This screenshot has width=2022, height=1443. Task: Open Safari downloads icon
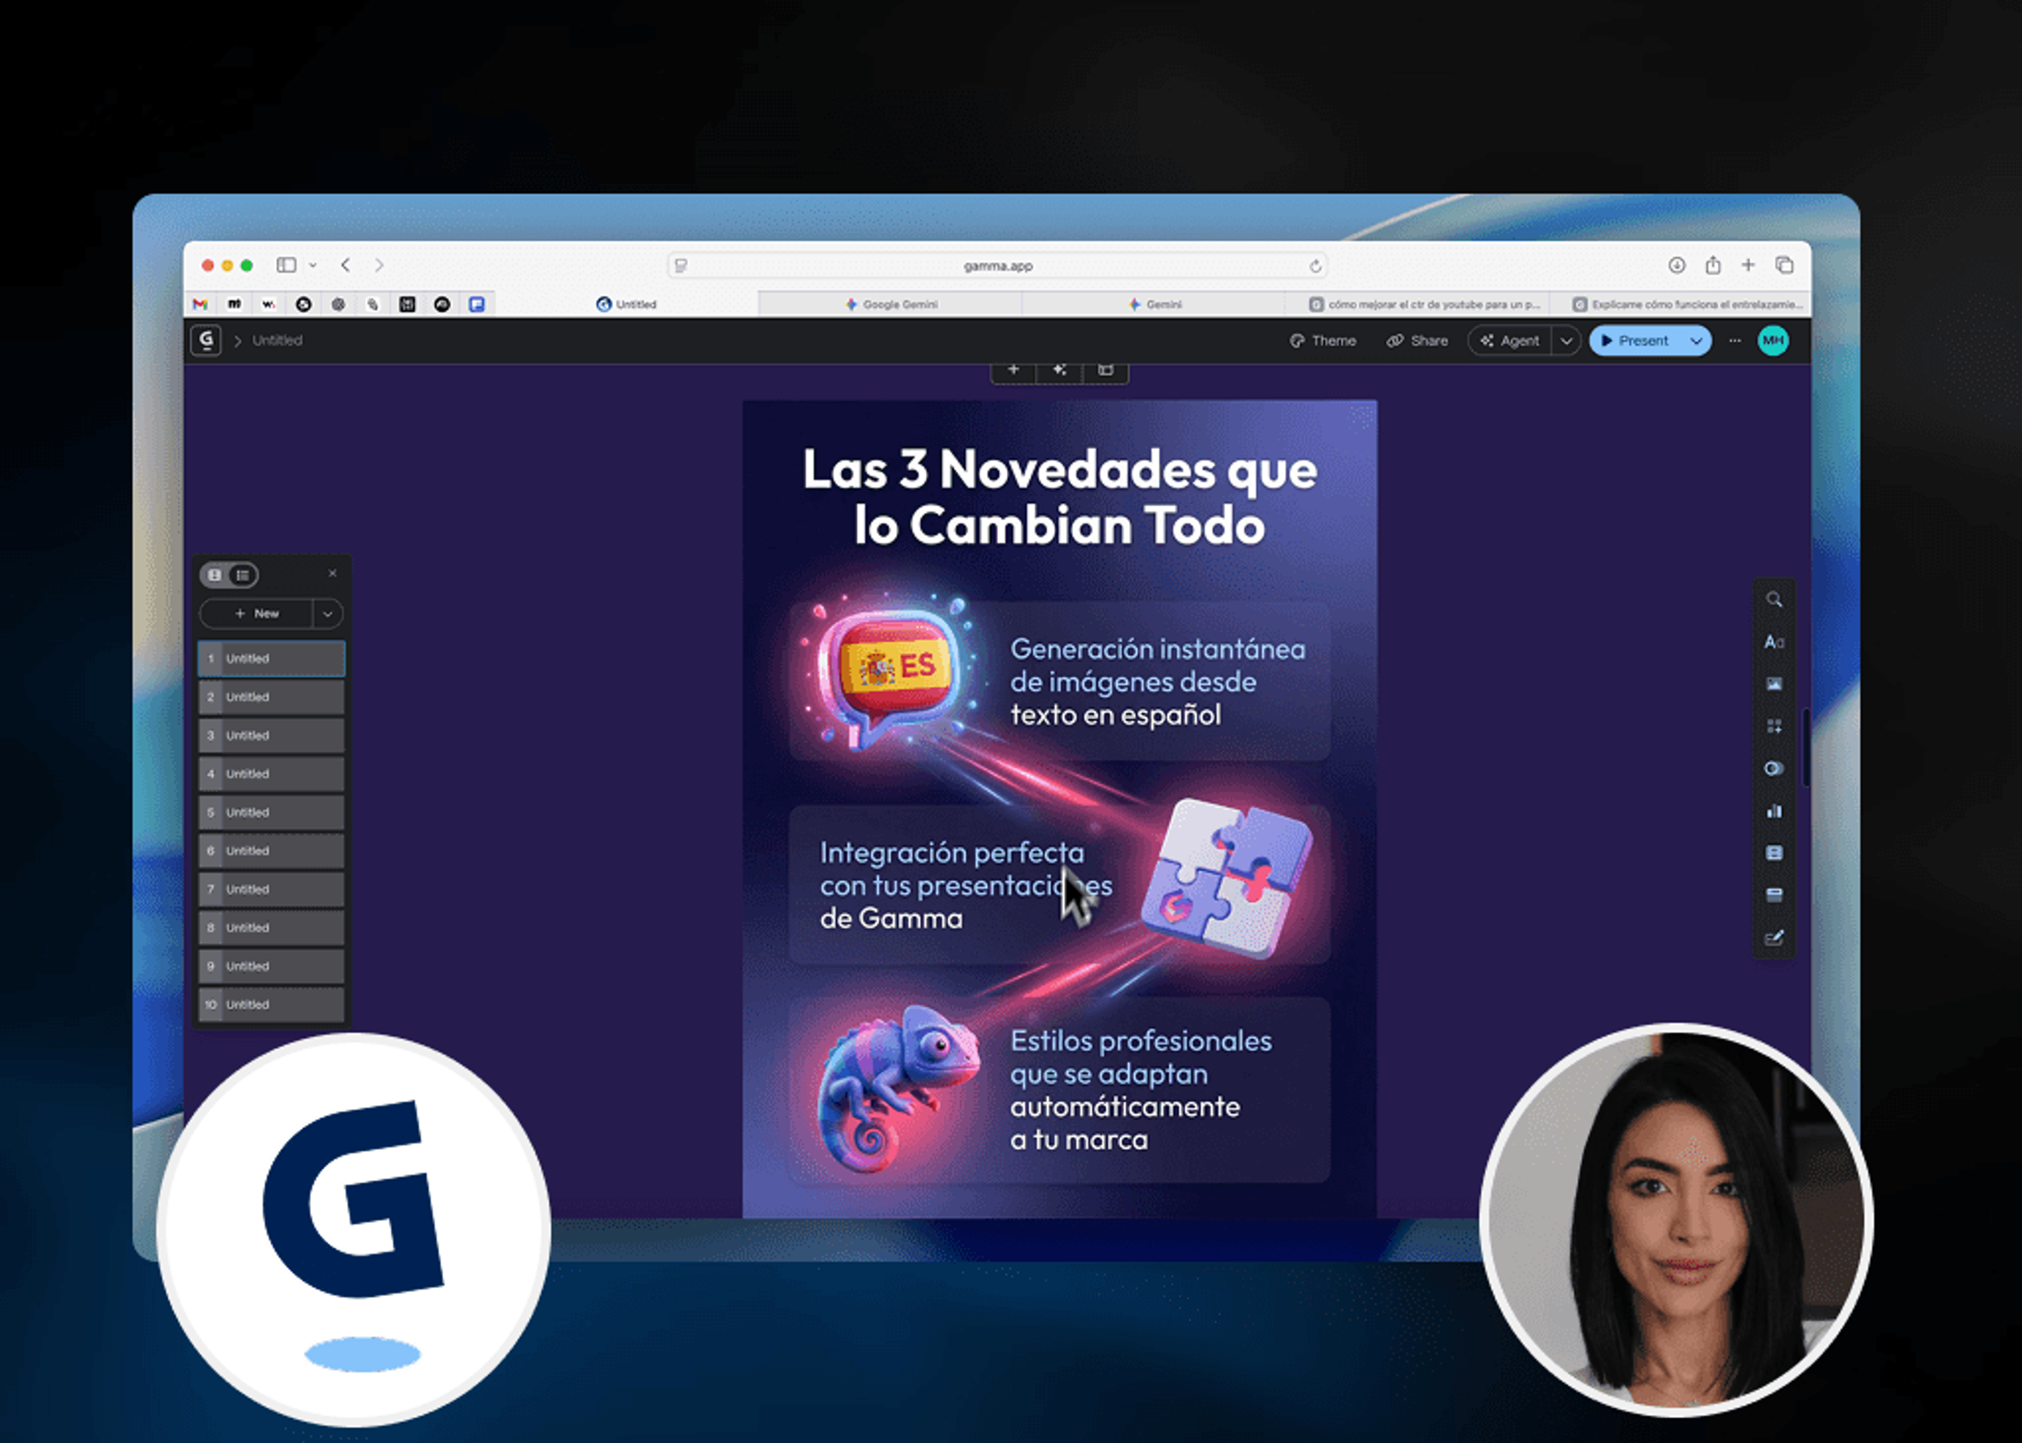tap(1676, 265)
